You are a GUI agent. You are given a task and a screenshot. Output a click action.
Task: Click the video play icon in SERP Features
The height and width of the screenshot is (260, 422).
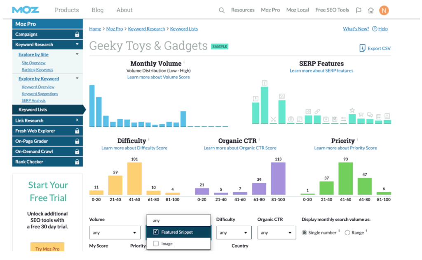tap(387, 116)
